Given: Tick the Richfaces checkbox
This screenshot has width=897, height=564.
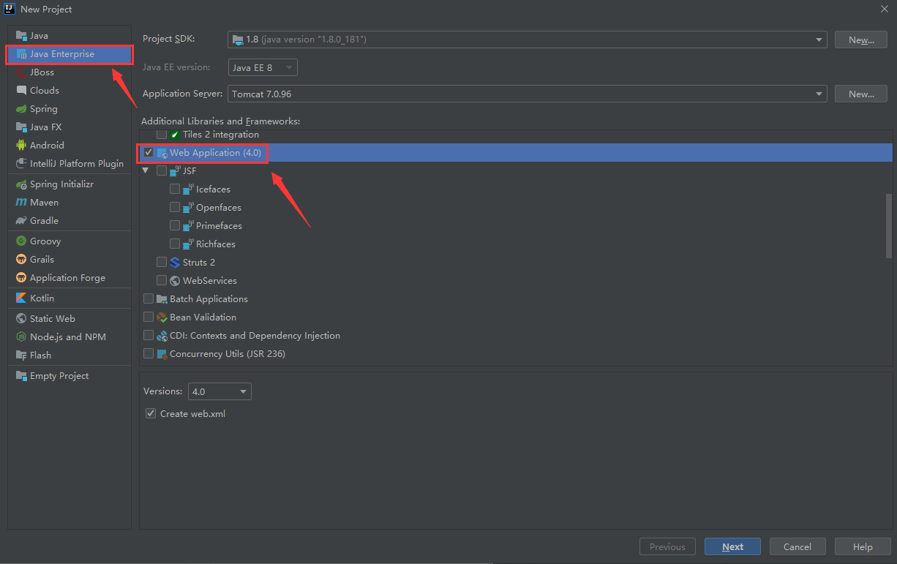Looking at the screenshot, I should pos(175,244).
